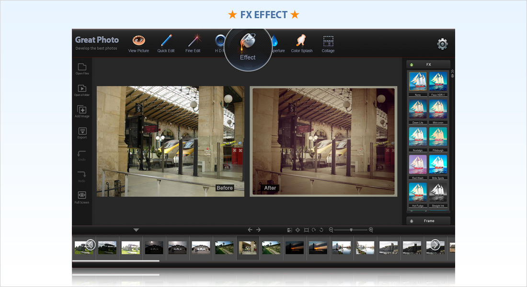Click the zoom in magnifier icon
Image resolution: width=527 pixels, height=287 pixels.
(x=371, y=230)
